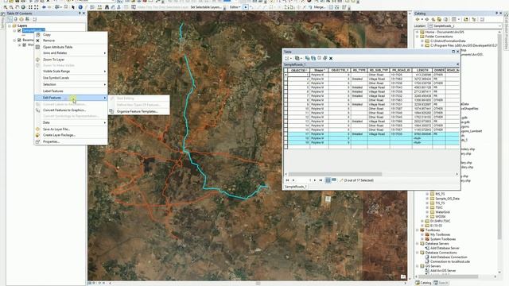Click Select By Attributes icon in Table toolbar

point(308,58)
